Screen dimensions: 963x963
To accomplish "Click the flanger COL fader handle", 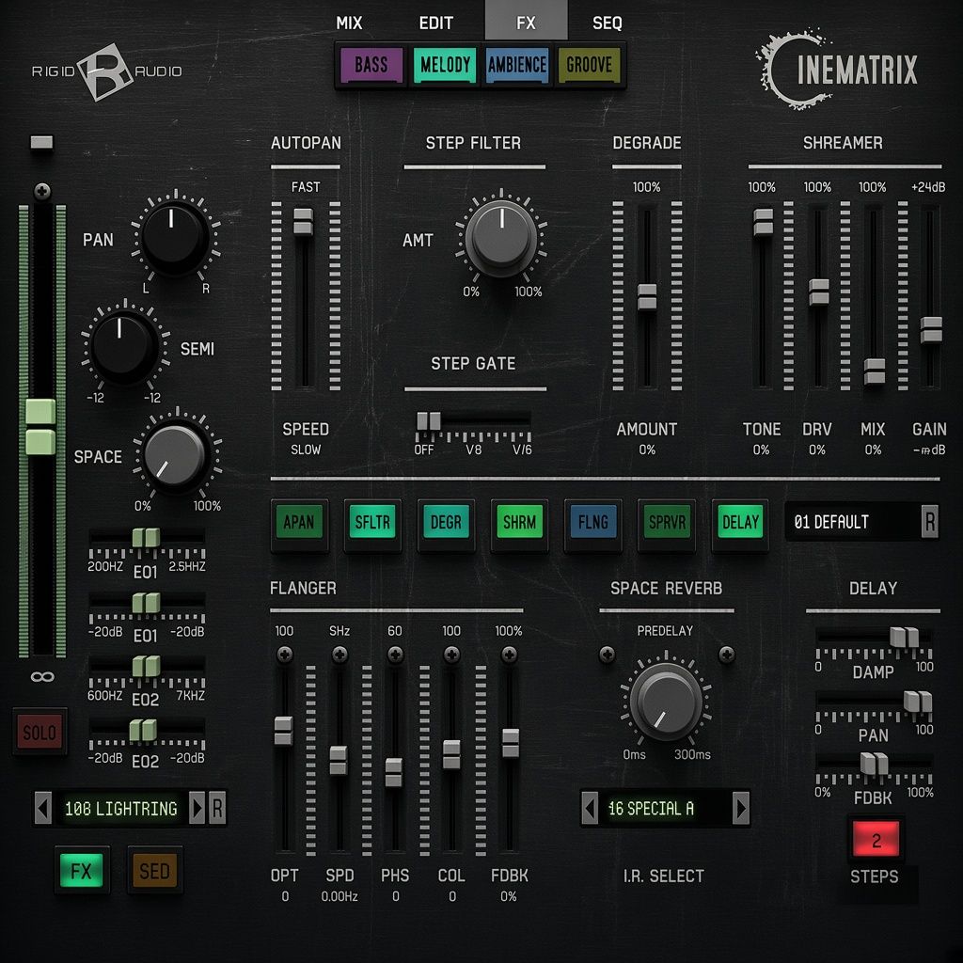I will [x=451, y=754].
